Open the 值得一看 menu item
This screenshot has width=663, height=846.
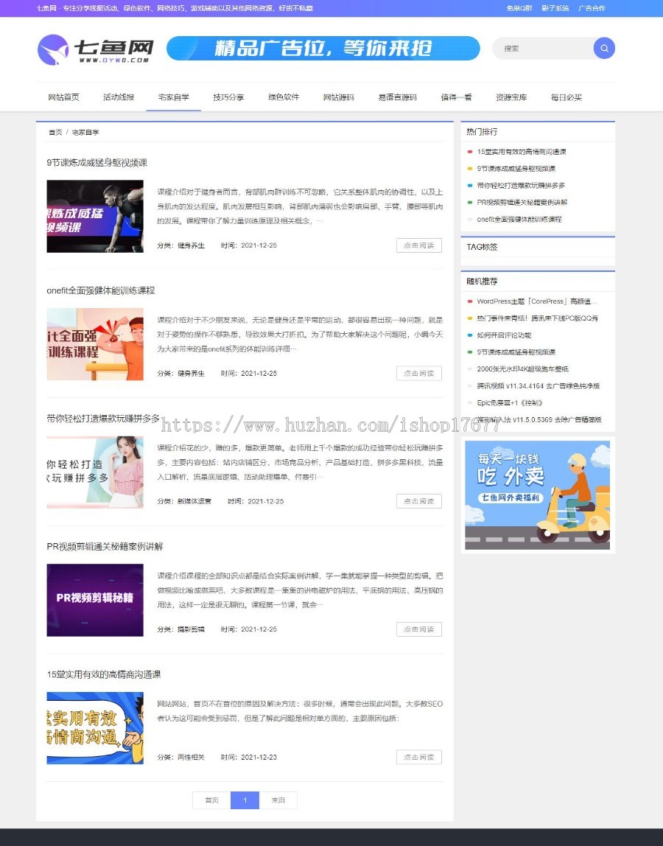point(457,97)
